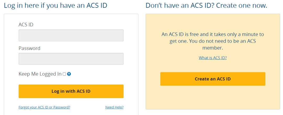Open Forgot your ACS ID or Password link
The width and height of the screenshot is (283, 115).
click(44, 107)
